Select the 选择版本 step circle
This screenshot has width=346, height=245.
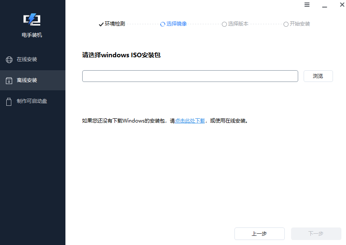point(225,24)
